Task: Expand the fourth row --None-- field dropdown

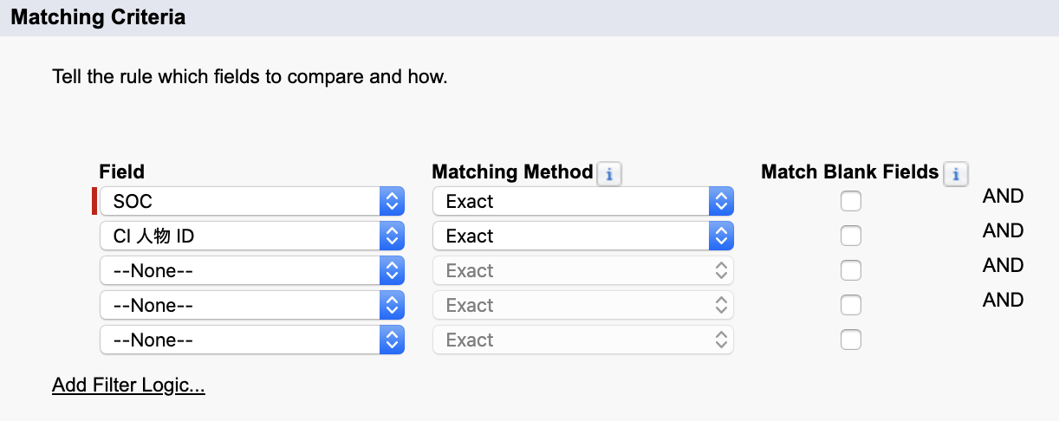Action: coord(252,306)
